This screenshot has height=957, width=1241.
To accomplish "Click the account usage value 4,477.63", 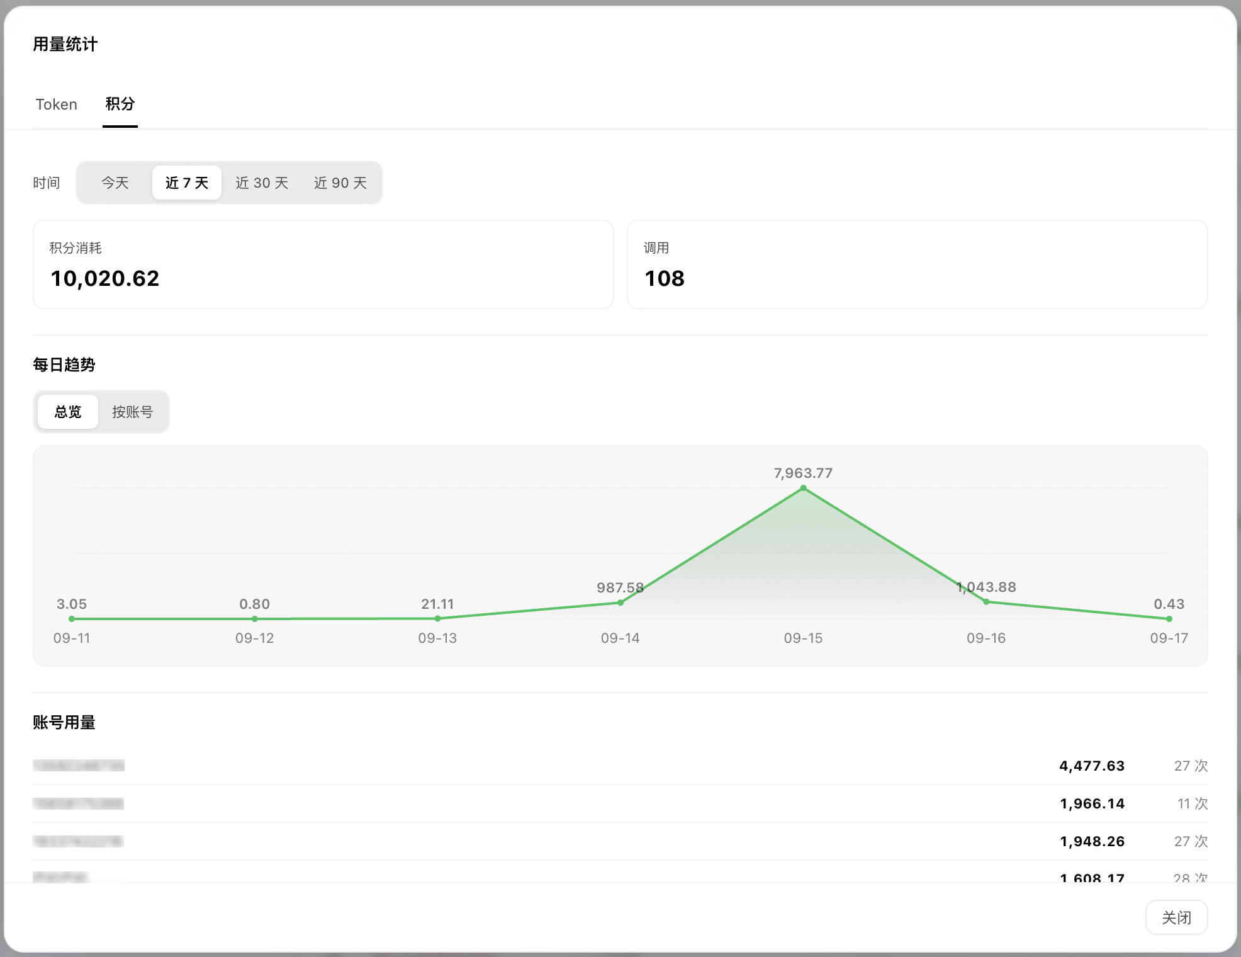I will [x=1092, y=766].
